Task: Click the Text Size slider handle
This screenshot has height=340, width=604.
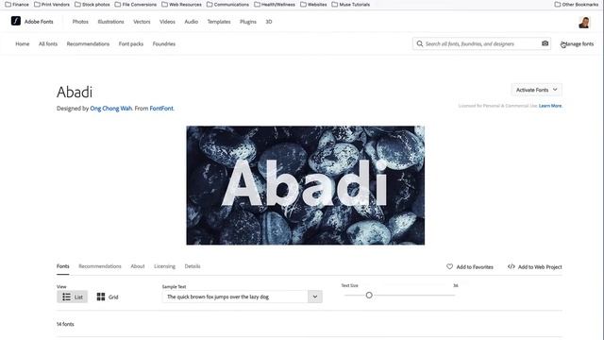Action: click(369, 295)
